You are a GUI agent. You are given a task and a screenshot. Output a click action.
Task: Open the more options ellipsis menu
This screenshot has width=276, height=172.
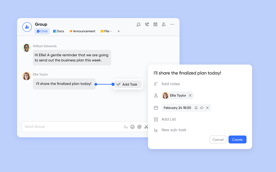172,24
